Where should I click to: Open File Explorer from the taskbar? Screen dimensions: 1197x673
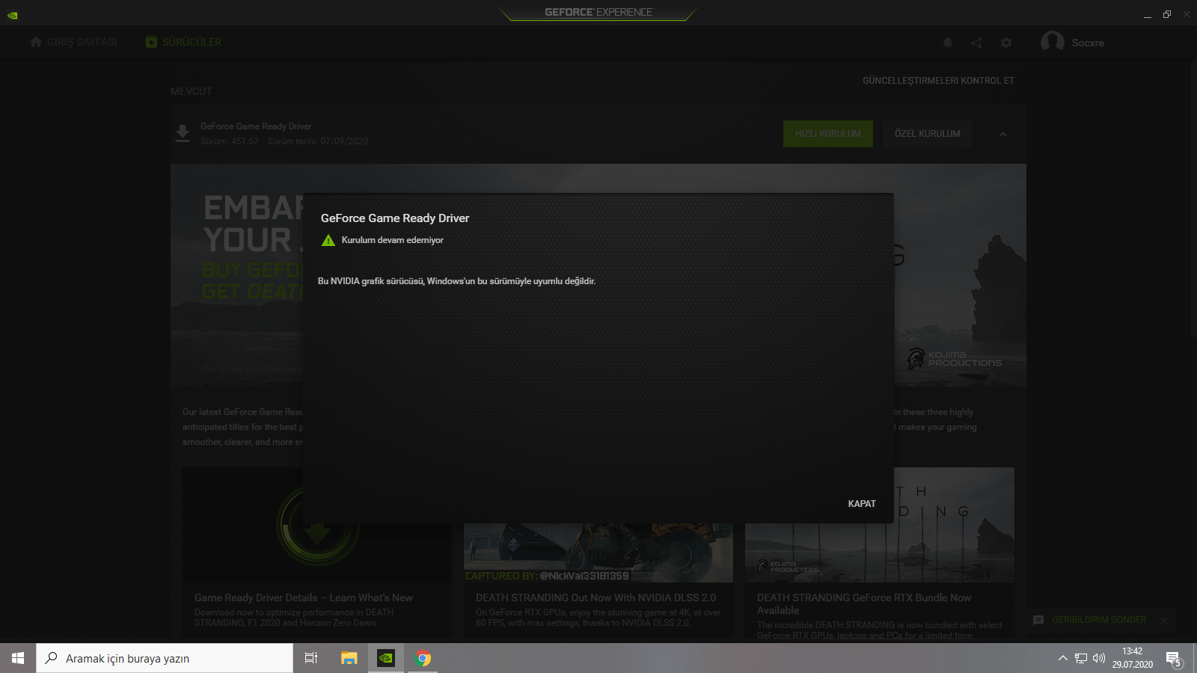[349, 658]
